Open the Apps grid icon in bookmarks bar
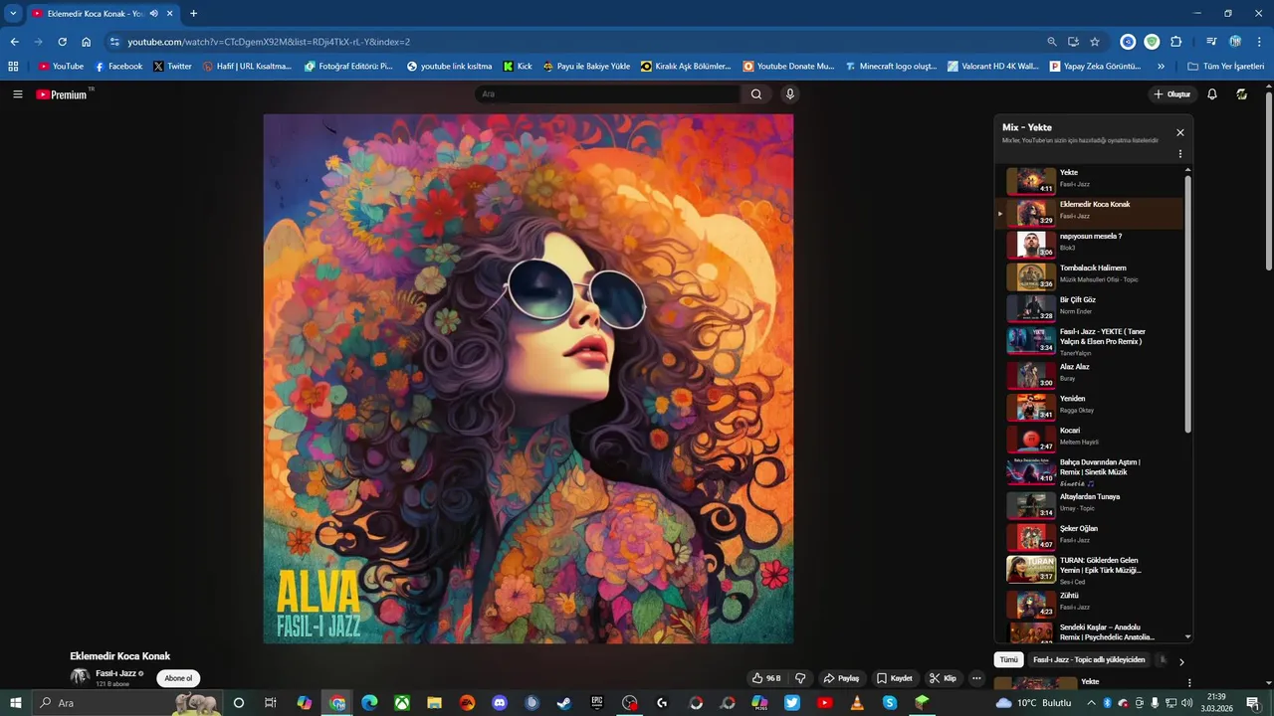Image resolution: width=1274 pixels, height=716 pixels. [x=13, y=67]
